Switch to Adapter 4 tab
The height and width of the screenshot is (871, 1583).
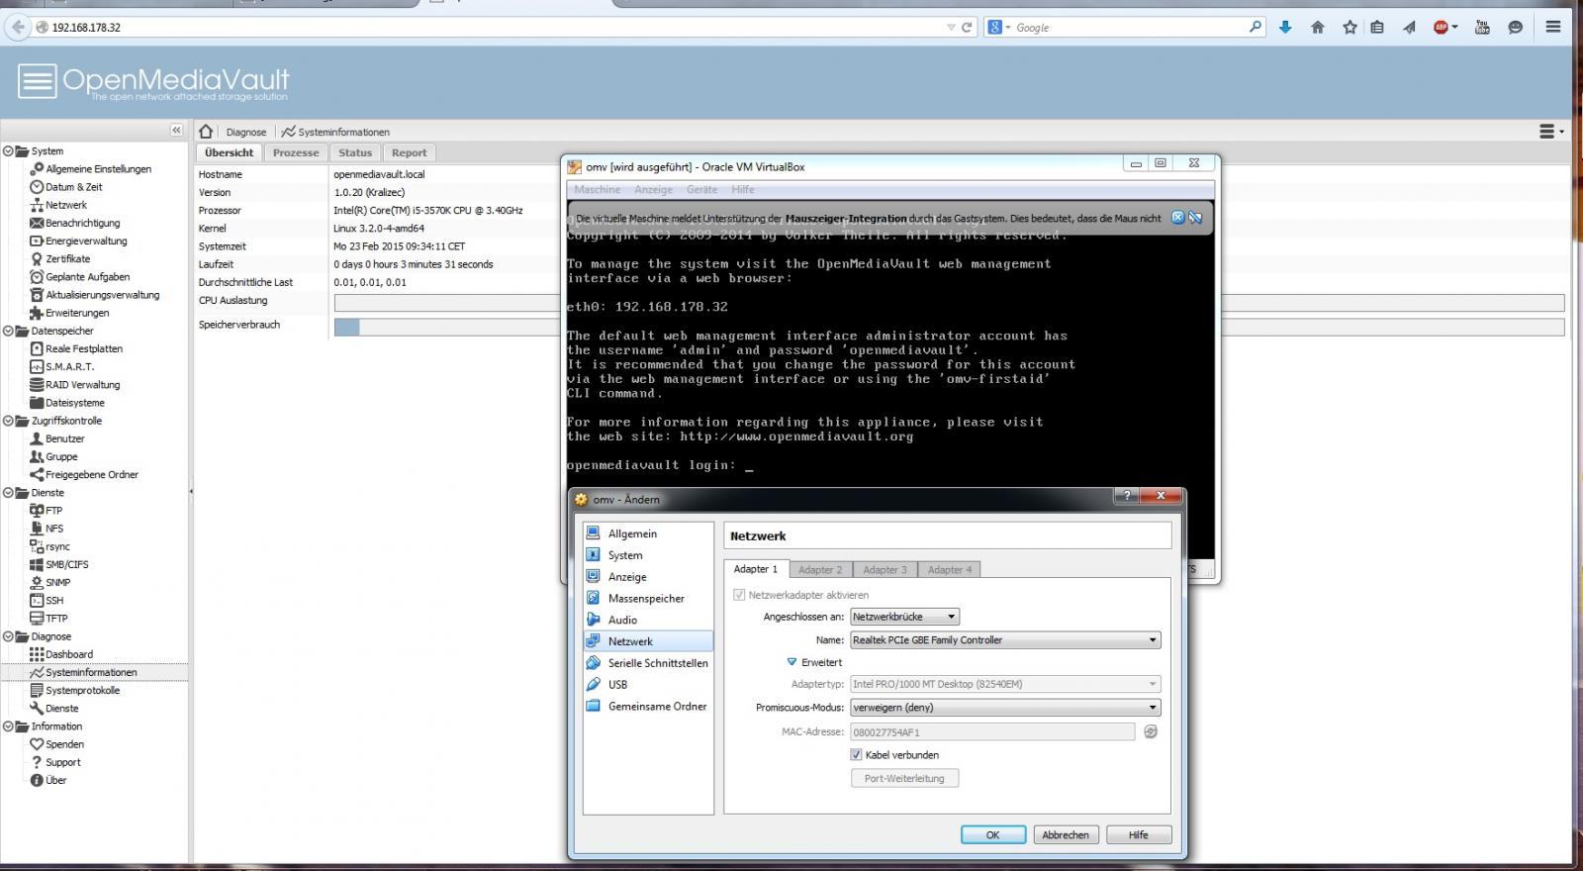point(949,570)
